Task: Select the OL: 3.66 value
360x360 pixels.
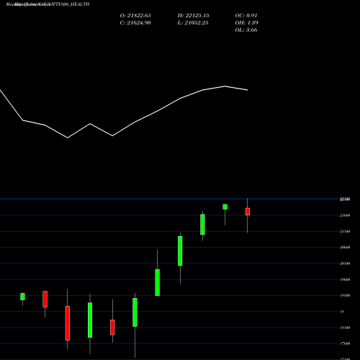Action: [x=246, y=30]
